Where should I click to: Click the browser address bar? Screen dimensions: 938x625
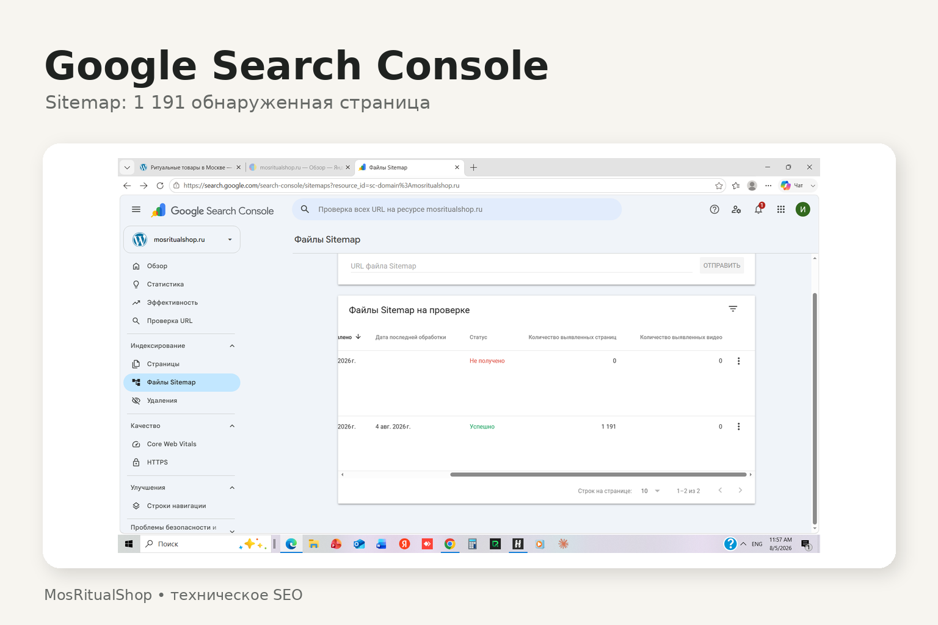point(448,186)
